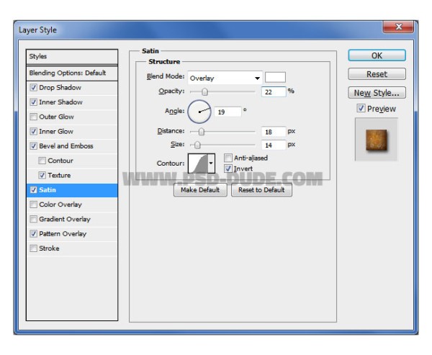Click the angle dial control
The image size is (432, 355).
[x=199, y=112]
